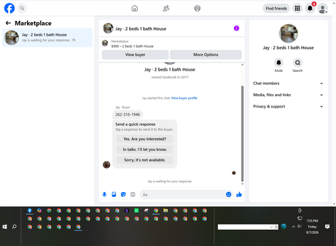Click the chat scroll-up arrow

pyautogui.click(x=242, y=65)
